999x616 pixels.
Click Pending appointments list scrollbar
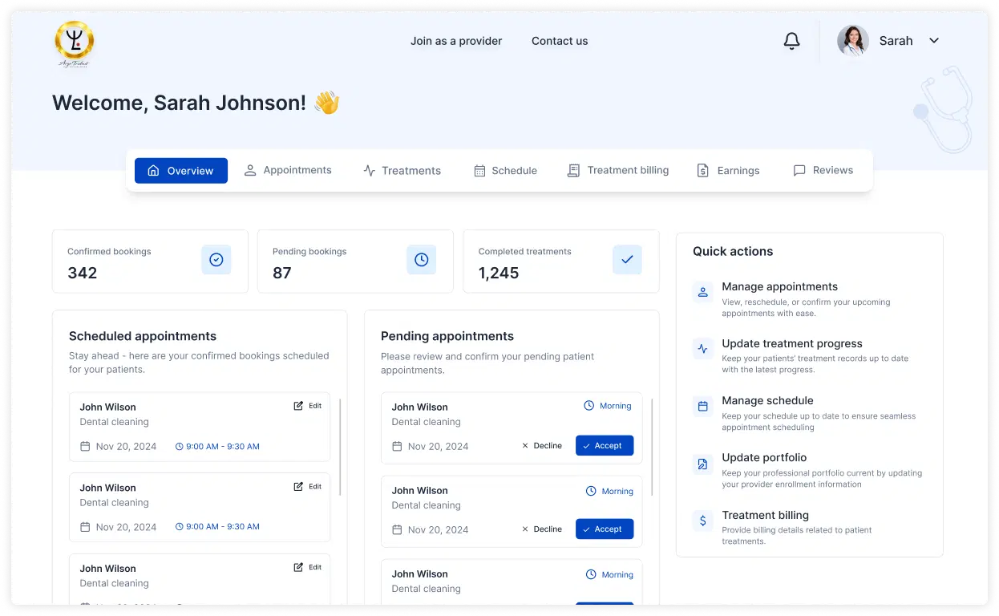point(652,448)
